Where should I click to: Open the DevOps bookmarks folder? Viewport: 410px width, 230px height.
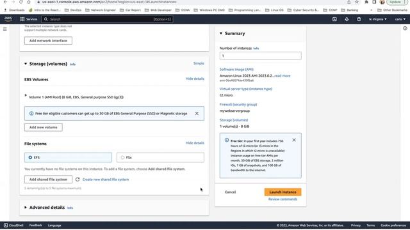(x=73, y=10)
